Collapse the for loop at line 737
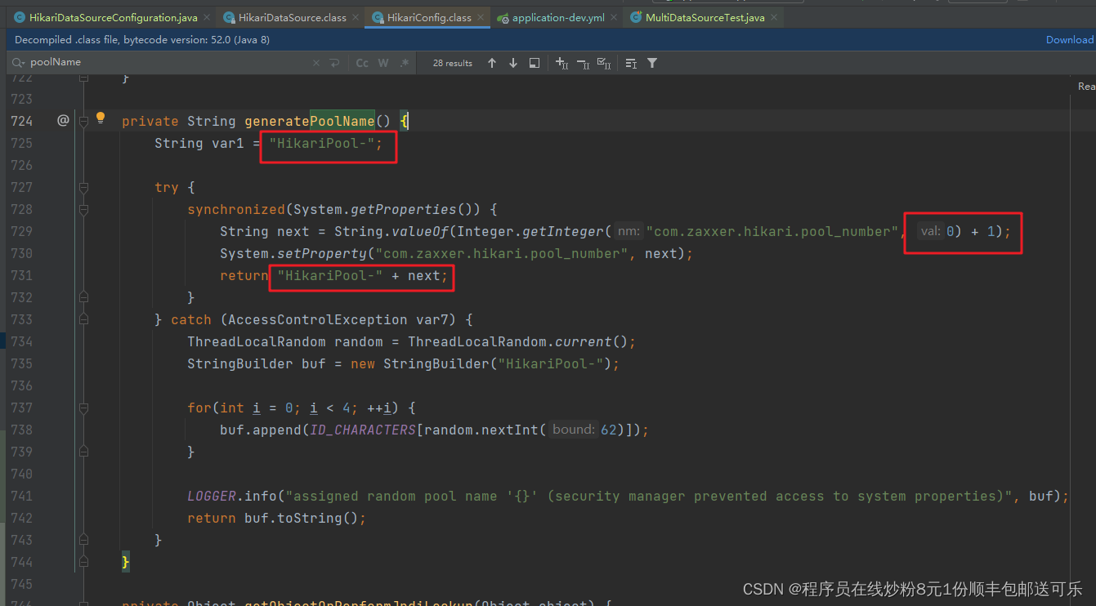The image size is (1096, 606). 83,408
